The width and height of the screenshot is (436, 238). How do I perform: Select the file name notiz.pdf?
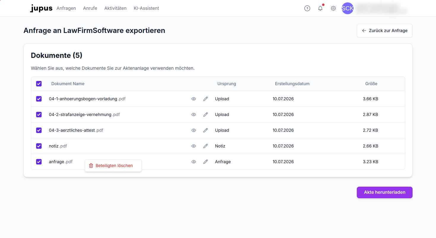click(x=58, y=146)
